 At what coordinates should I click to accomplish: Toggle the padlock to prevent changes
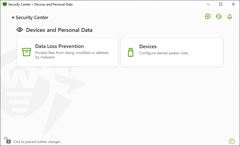[x=7, y=140]
